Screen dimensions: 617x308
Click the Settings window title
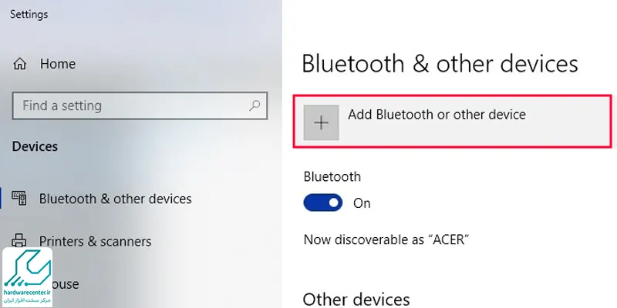[x=29, y=15]
